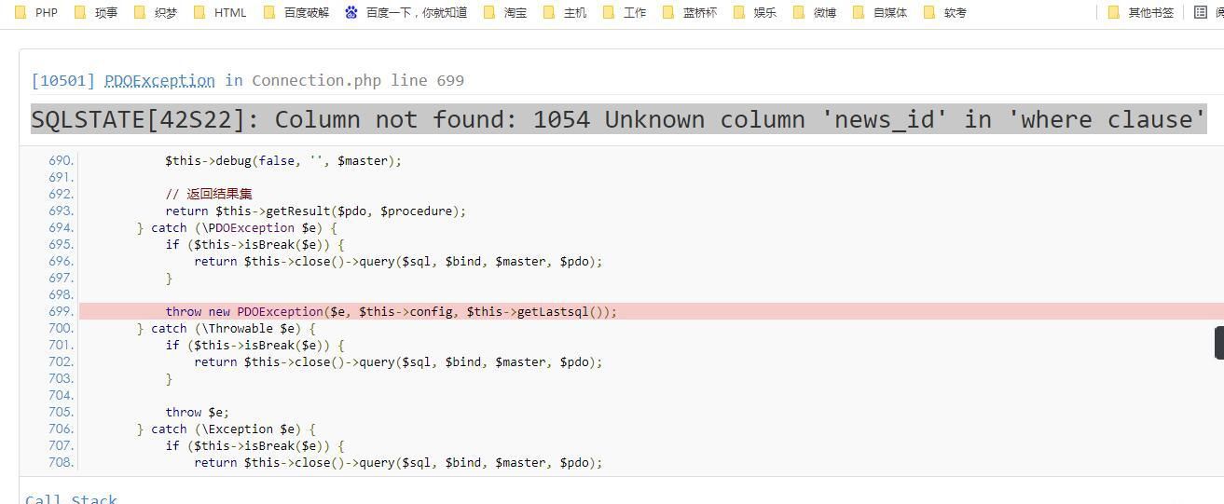Screen dimensions: 1224x504
Task: Open the 其他书签 folder
Action: point(1141,12)
